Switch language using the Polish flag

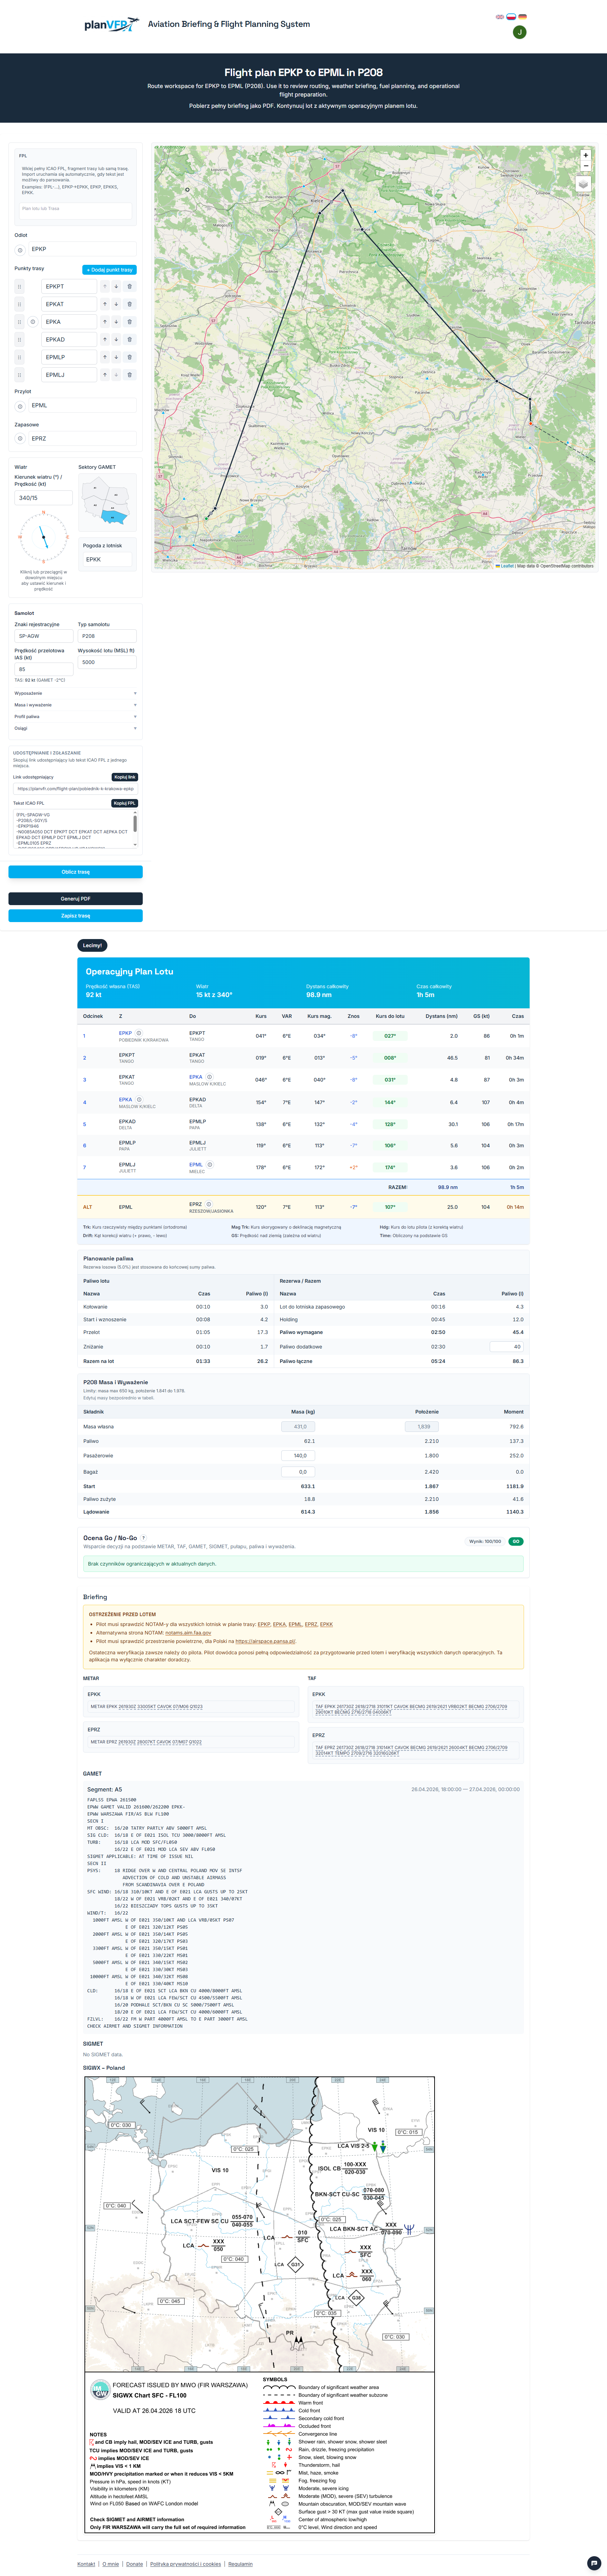(x=511, y=17)
